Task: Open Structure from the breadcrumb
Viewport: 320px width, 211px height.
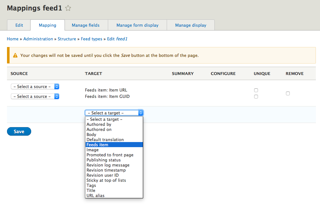Action: point(67,39)
